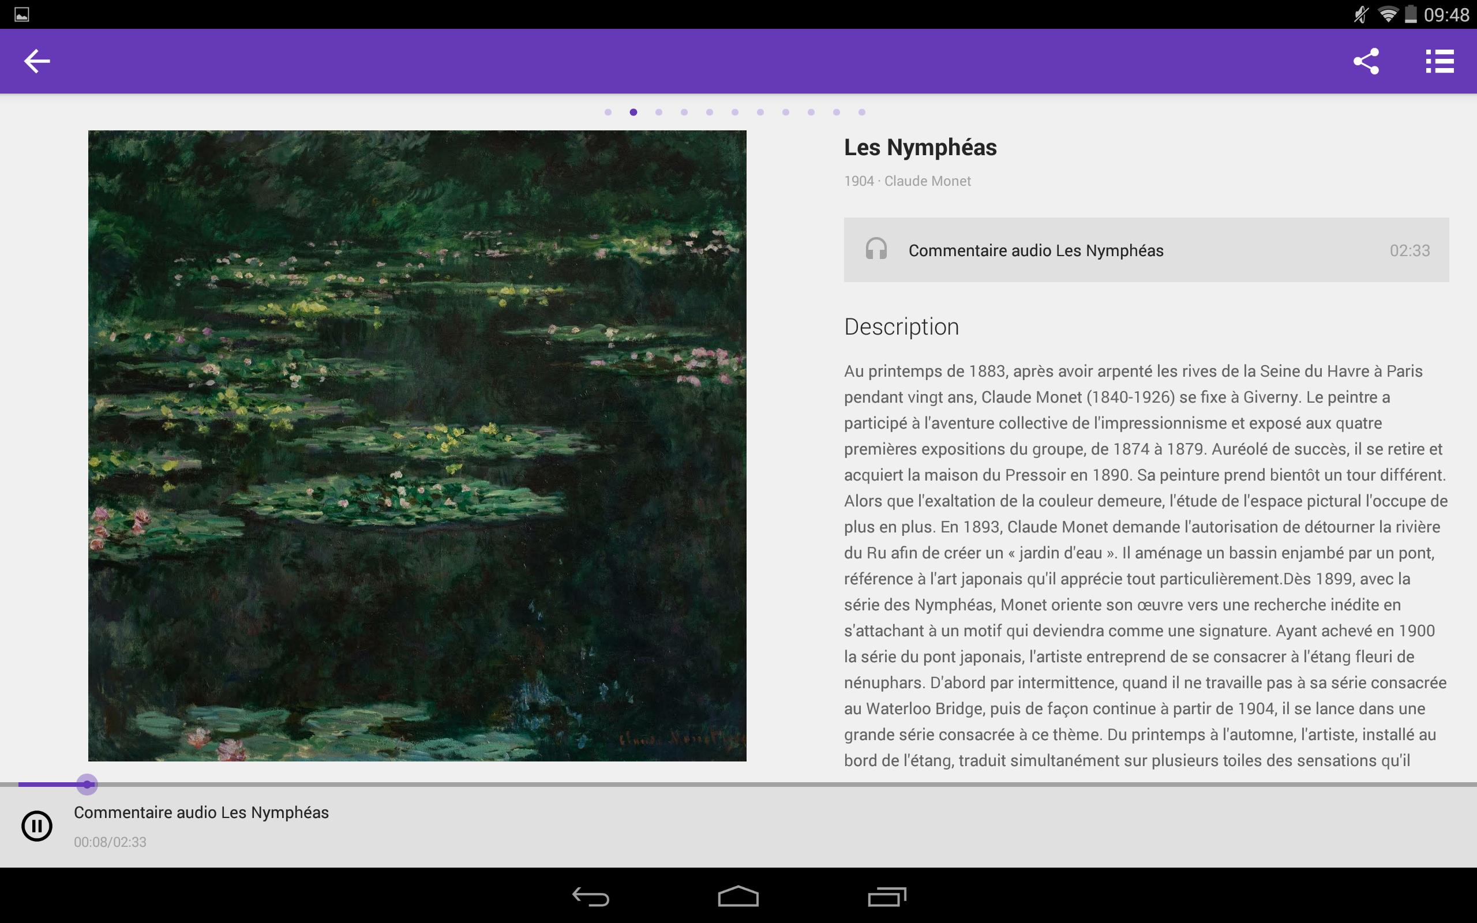Screen dimensions: 1477x923
Task: Select the first page indicator dot
Action: click(x=608, y=112)
